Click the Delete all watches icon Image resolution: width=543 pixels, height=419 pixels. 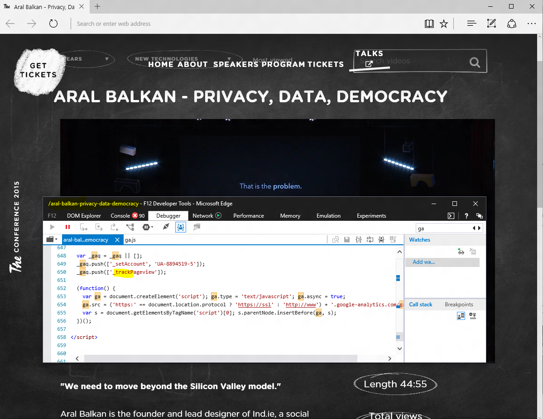click(473, 251)
